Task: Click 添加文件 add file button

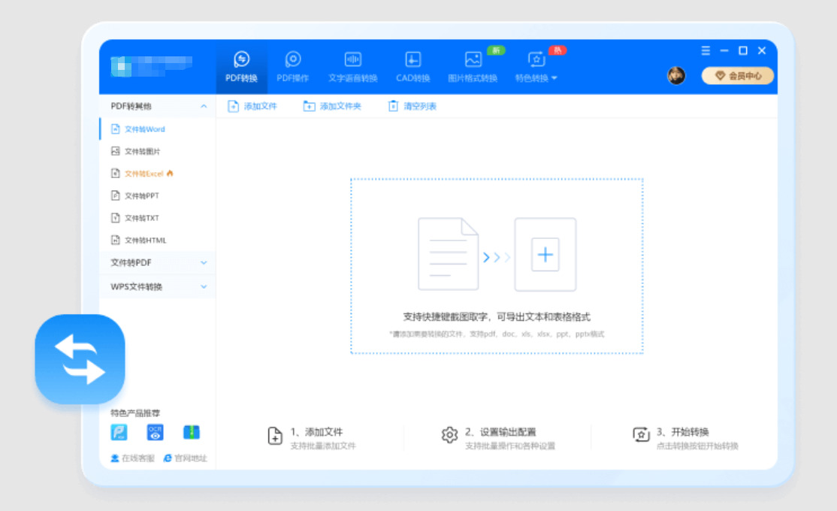Action: tap(252, 106)
